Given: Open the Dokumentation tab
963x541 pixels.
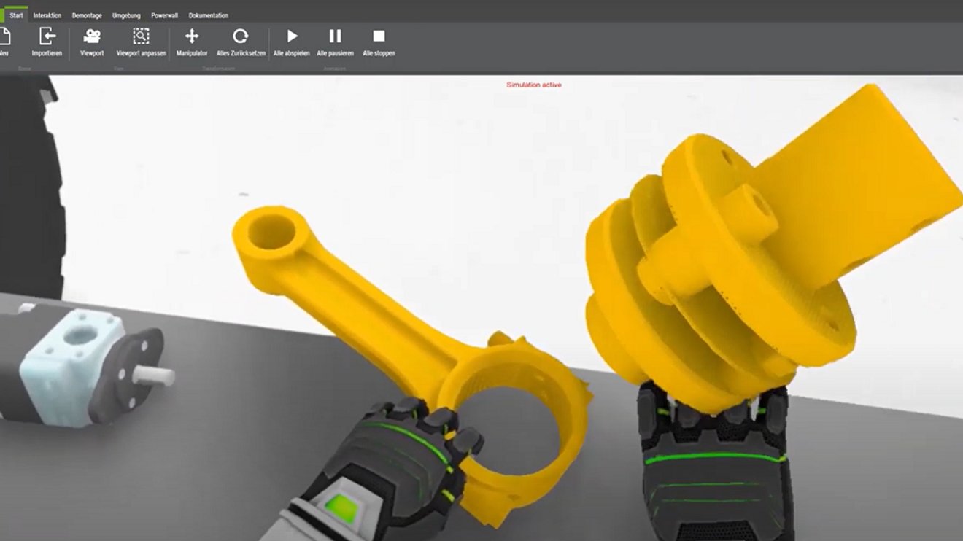Looking at the screenshot, I should click(209, 15).
